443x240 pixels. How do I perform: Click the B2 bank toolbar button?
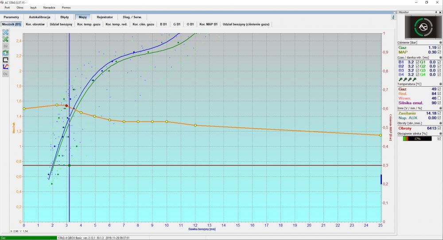click(5, 46)
